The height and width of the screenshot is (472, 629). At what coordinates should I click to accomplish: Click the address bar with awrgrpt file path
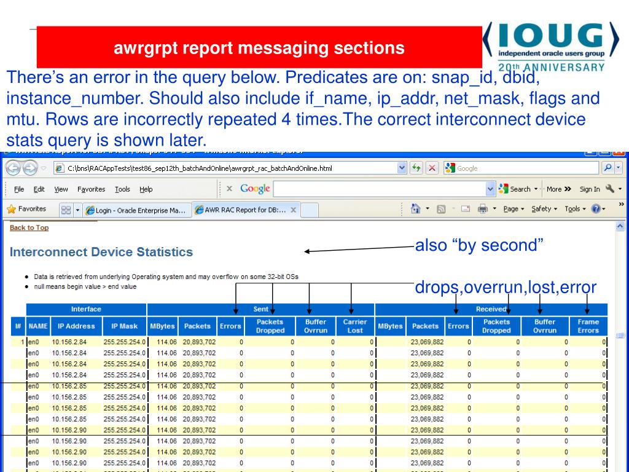click(225, 168)
